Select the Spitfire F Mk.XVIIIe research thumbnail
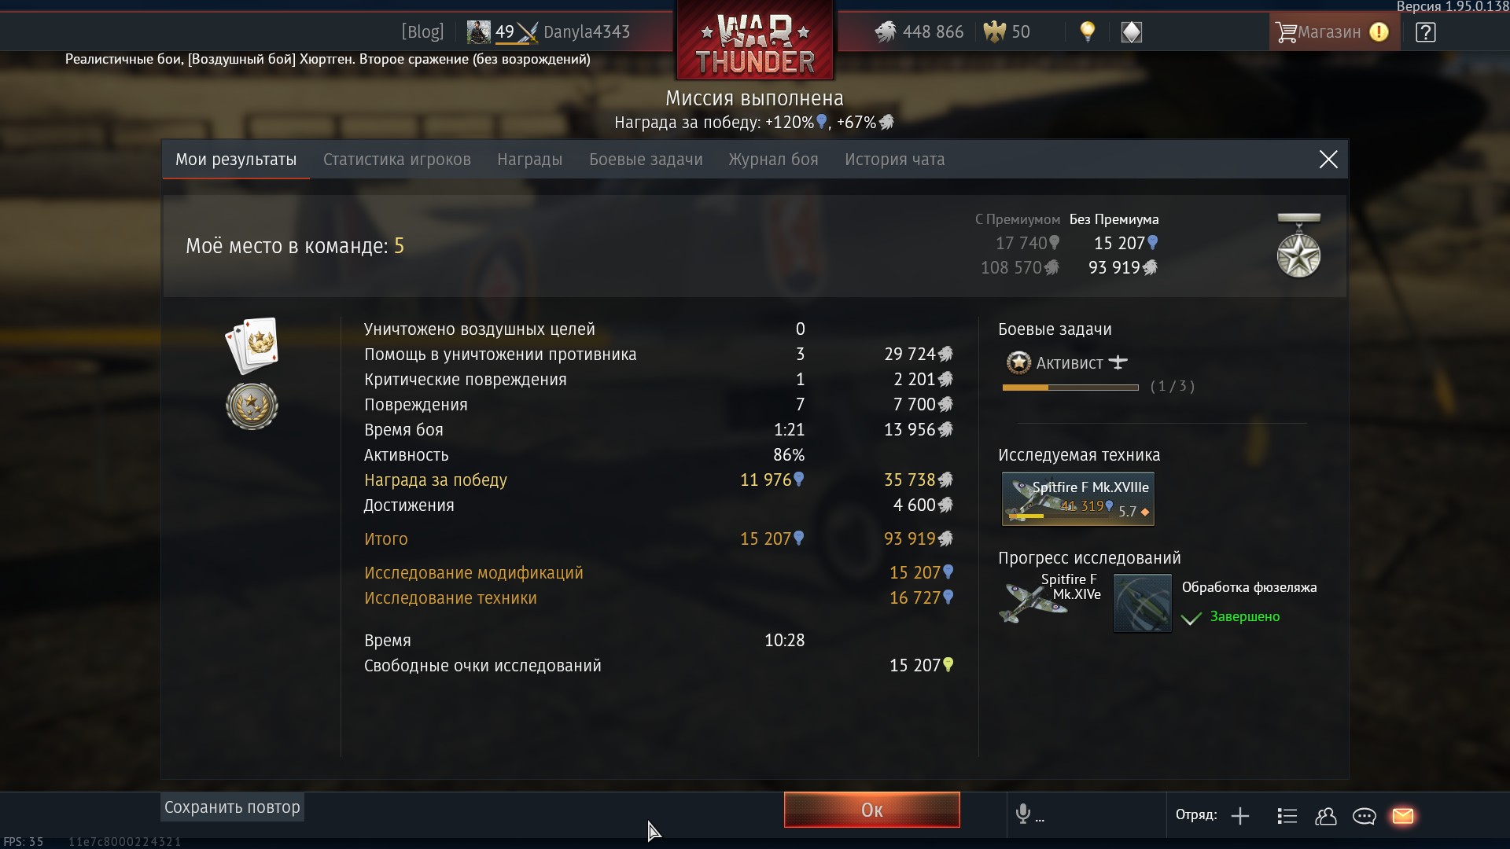Screen dimensions: 1510x849 point(1078,498)
